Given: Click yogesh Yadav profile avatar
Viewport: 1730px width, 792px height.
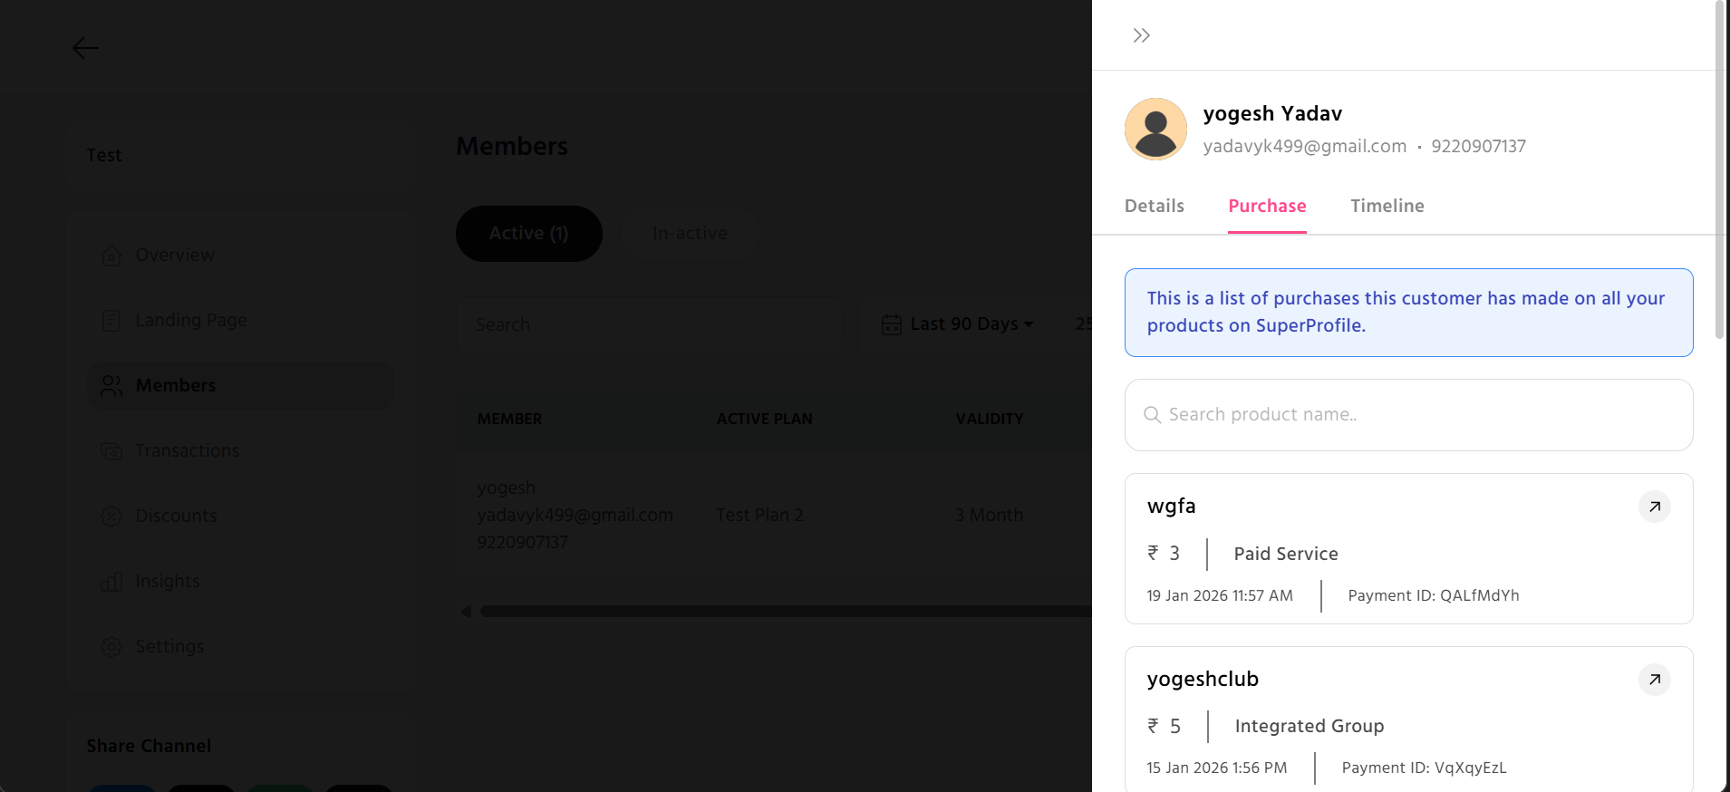Looking at the screenshot, I should 1155,130.
